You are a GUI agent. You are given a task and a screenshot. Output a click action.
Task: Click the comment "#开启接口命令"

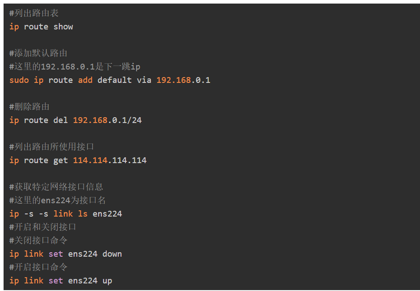(x=38, y=267)
